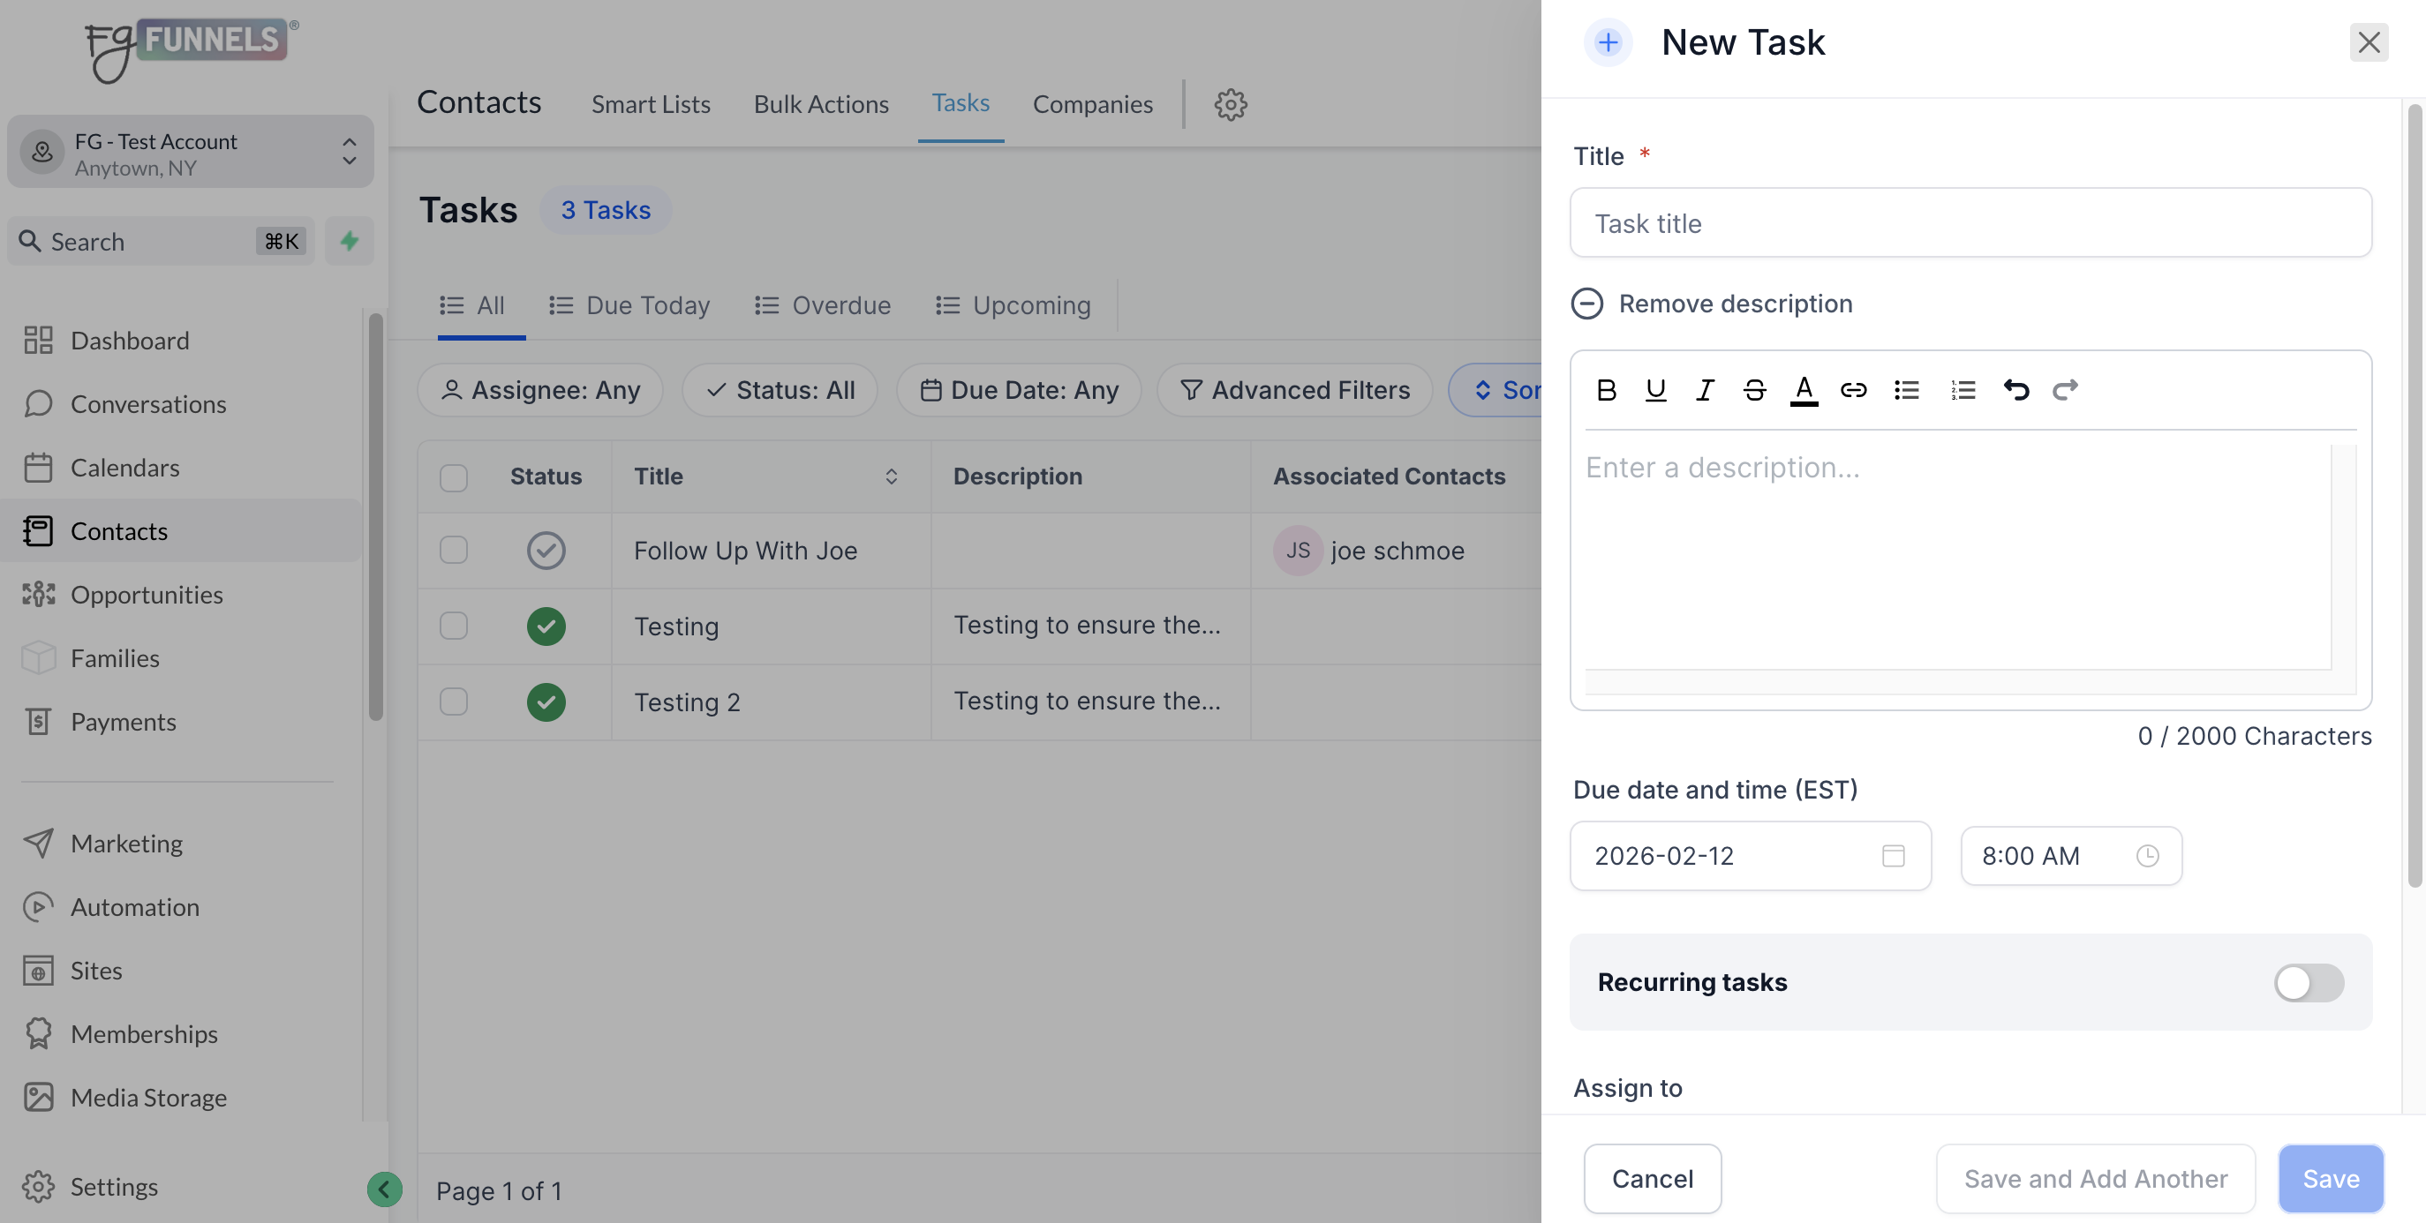
Task: Enable the Recurring tasks toggle
Action: pos(2309,982)
